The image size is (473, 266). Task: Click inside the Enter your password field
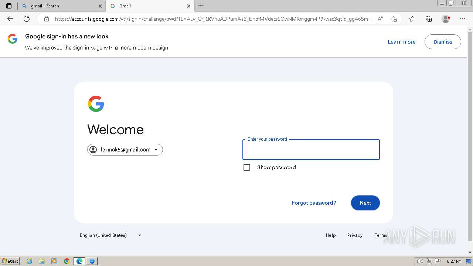click(311, 150)
